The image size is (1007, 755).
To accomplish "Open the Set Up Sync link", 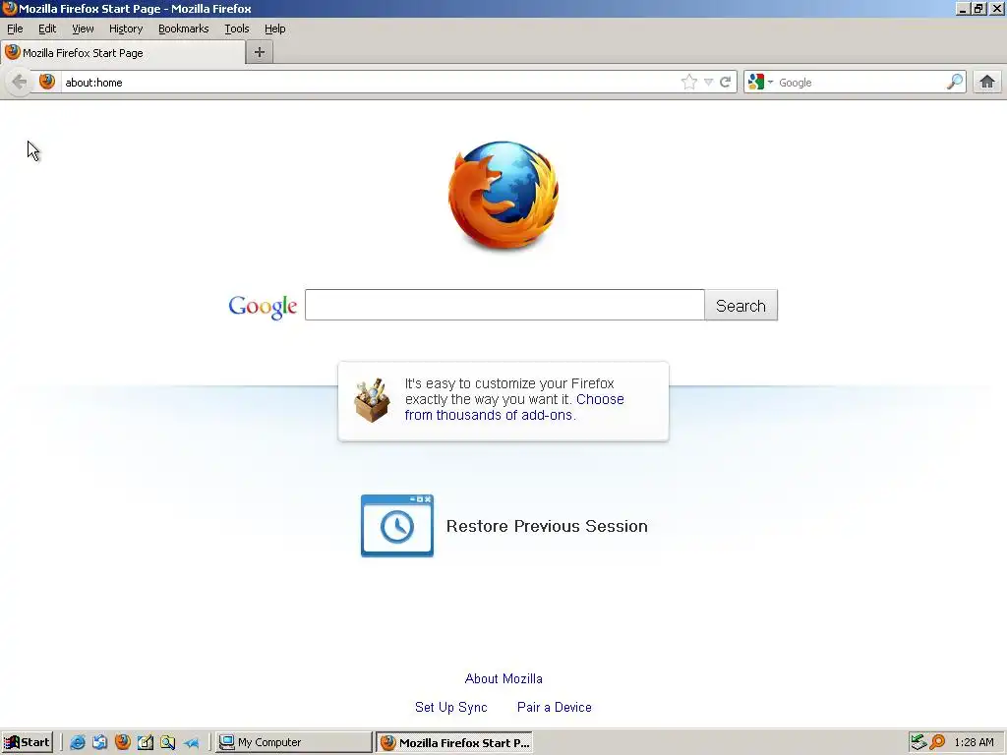I will click(450, 707).
